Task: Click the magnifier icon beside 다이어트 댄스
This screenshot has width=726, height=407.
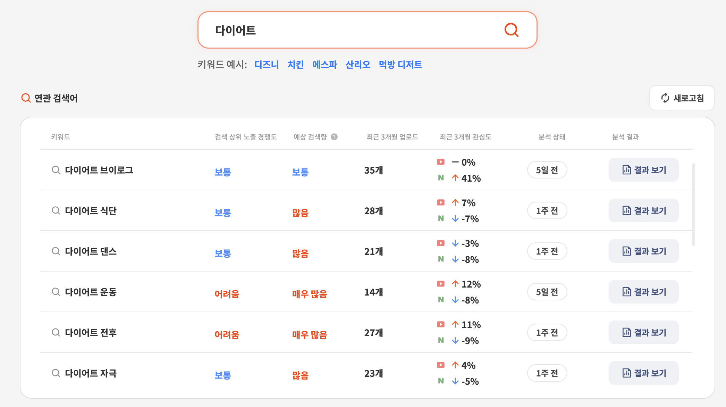Action: tap(56, 251)
